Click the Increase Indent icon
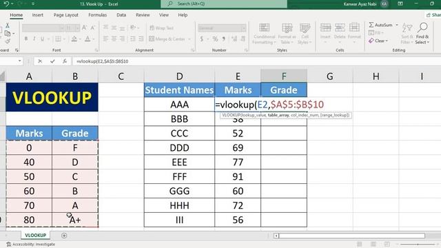The image size is (441, 248). [141, 39]
